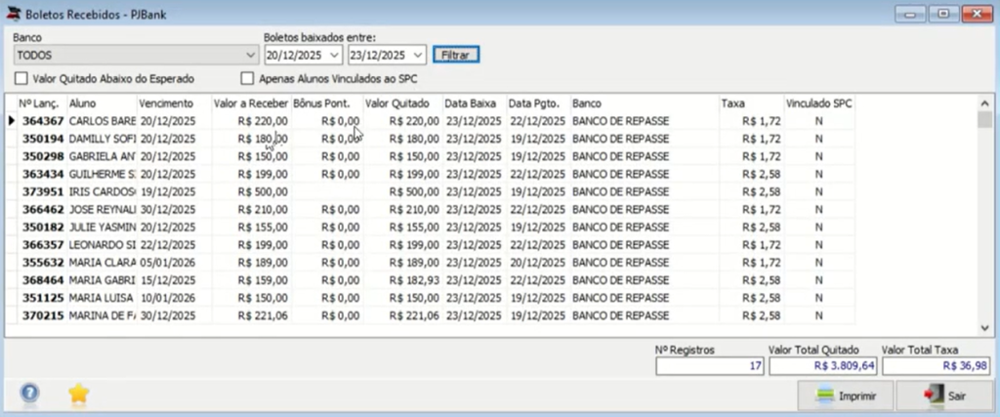Click Data Pgto. cell 20/12/2025

pyautogui.click(x=538, y=262)
